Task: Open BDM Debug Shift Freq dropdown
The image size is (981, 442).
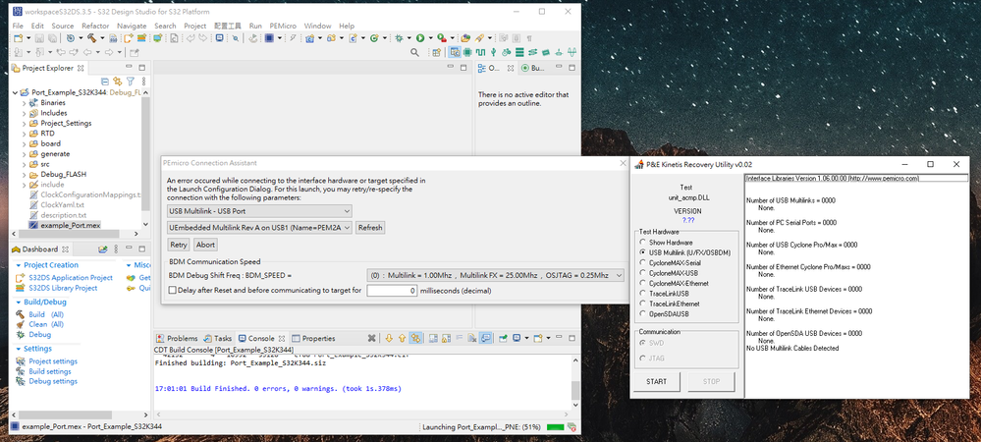Action: [x=495, y=275]
